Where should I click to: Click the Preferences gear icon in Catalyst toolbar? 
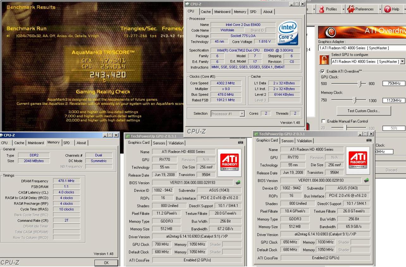pos(351,9)
